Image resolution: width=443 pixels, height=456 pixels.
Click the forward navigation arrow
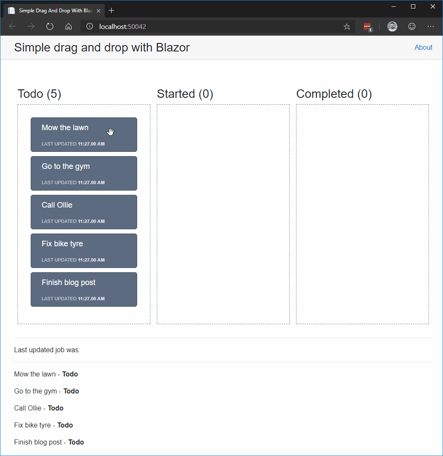31,26
